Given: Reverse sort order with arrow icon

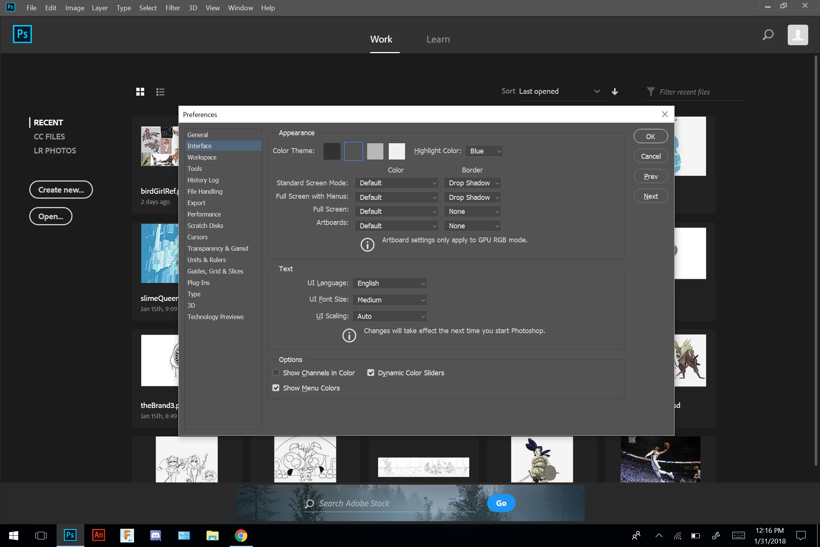Looking at the screenshot, I should click(x=615, y=92).
